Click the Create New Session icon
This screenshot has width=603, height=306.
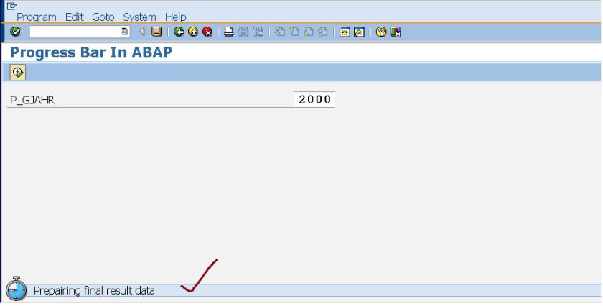pos(345,32)
